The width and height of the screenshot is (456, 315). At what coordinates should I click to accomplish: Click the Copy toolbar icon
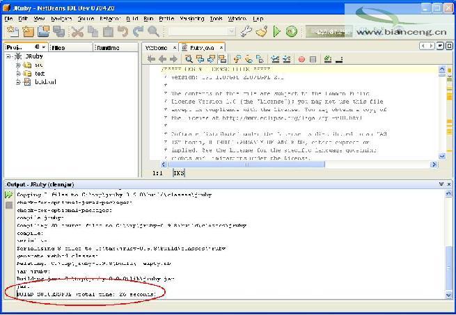[x=93, y=31]
